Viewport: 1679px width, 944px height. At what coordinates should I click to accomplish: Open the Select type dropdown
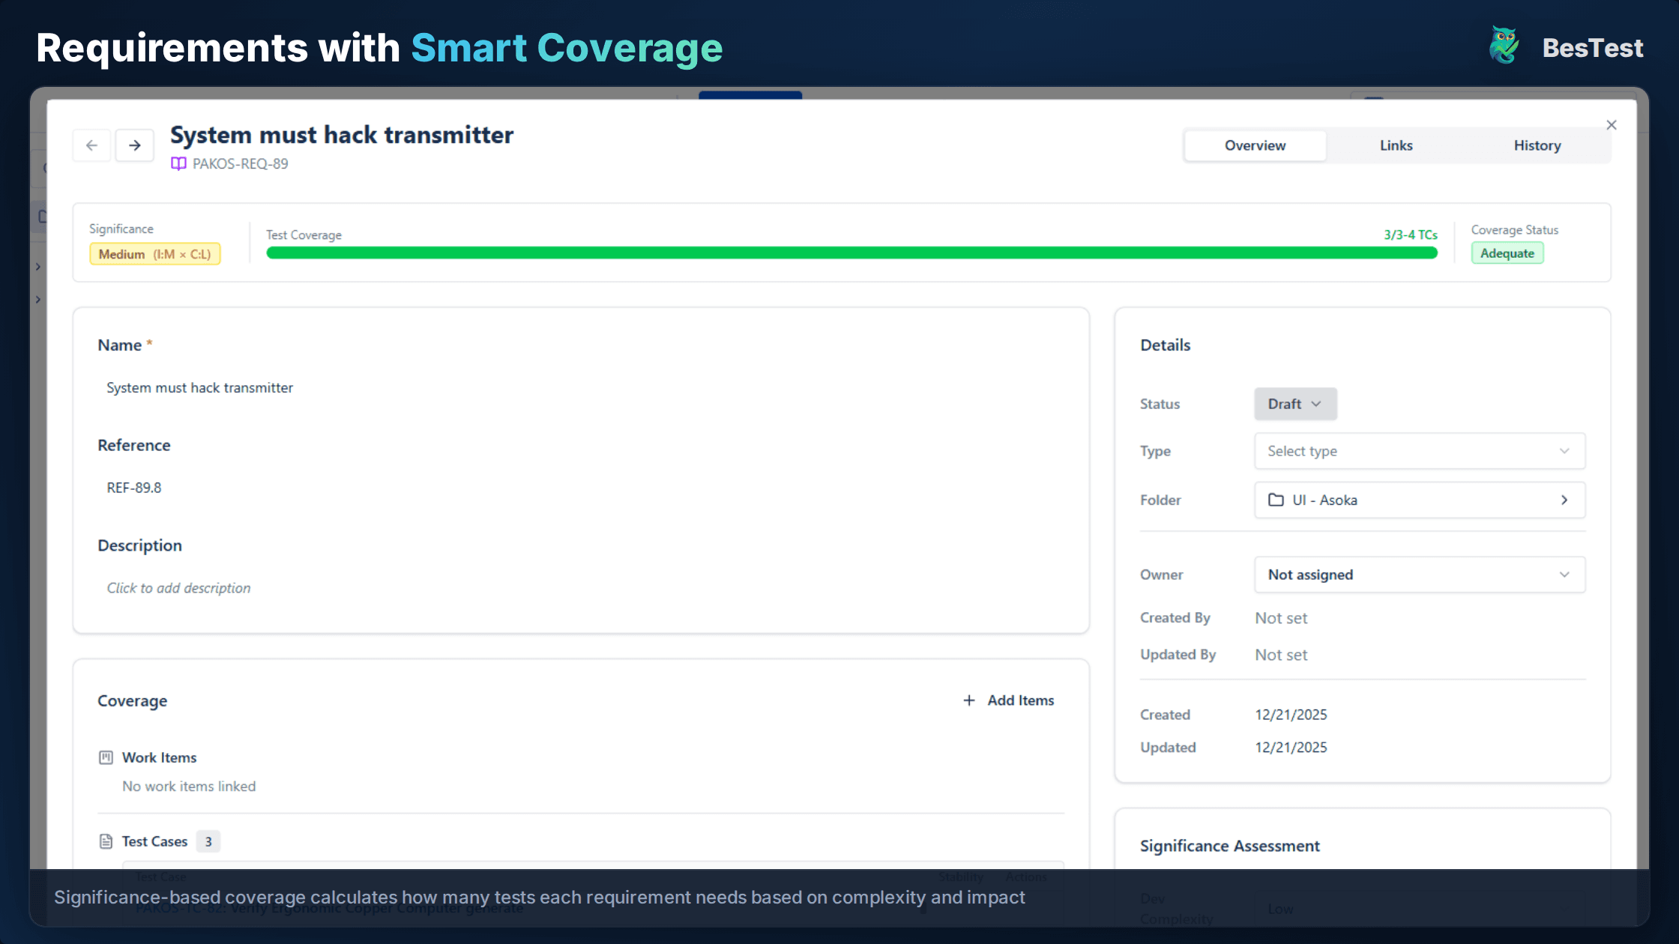(x=1419, y=451)
